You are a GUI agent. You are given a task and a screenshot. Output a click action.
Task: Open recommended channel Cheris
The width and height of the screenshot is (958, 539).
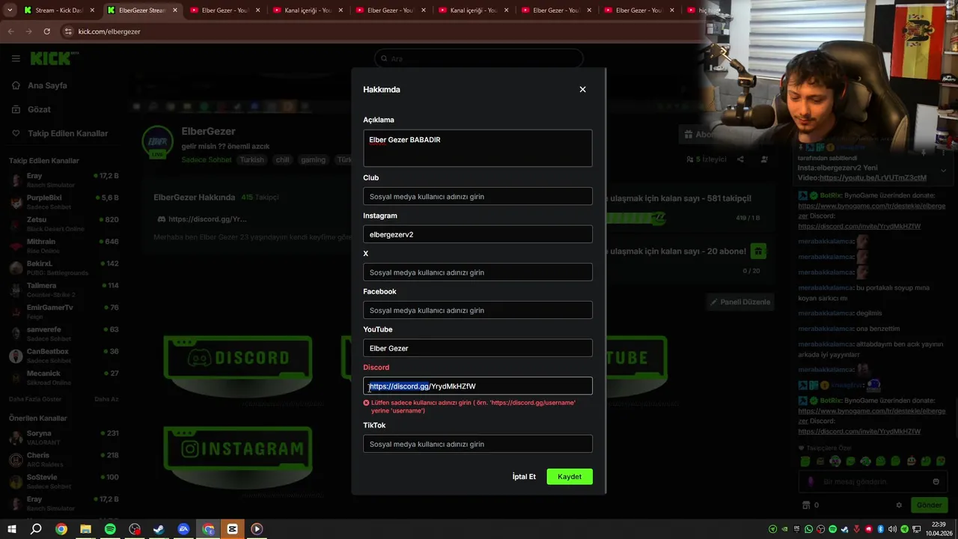[64, 459]
